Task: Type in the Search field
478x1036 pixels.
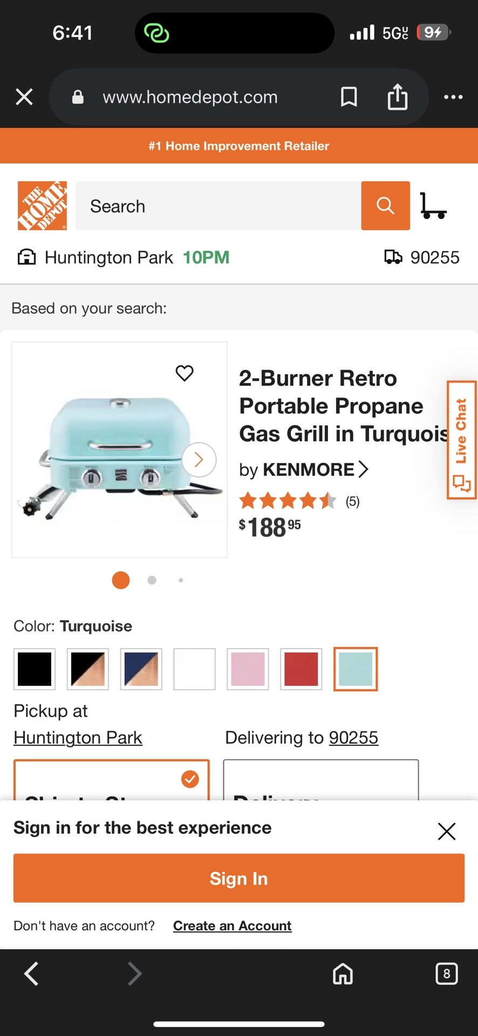Action: click(x=218, y=206)
